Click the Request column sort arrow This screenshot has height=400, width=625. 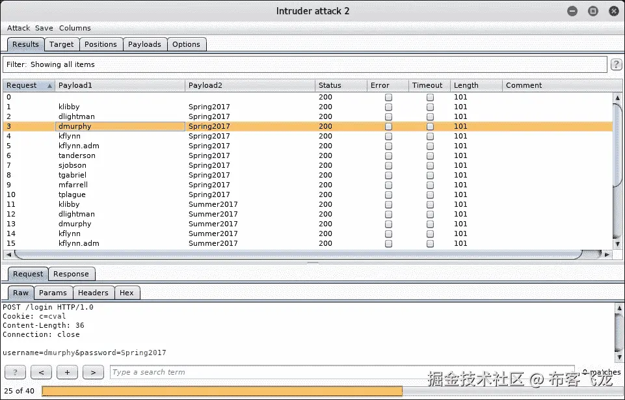click(x=49, y=85)
